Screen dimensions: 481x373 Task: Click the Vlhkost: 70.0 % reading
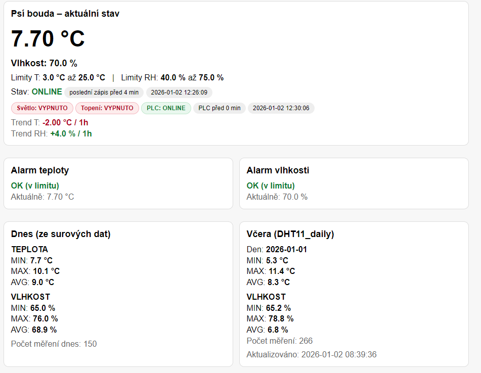44,63
